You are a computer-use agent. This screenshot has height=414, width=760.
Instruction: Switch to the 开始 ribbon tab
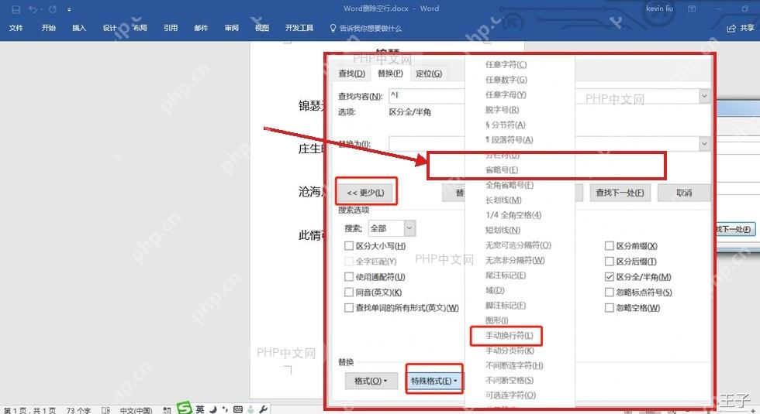[x=48, y=28]
